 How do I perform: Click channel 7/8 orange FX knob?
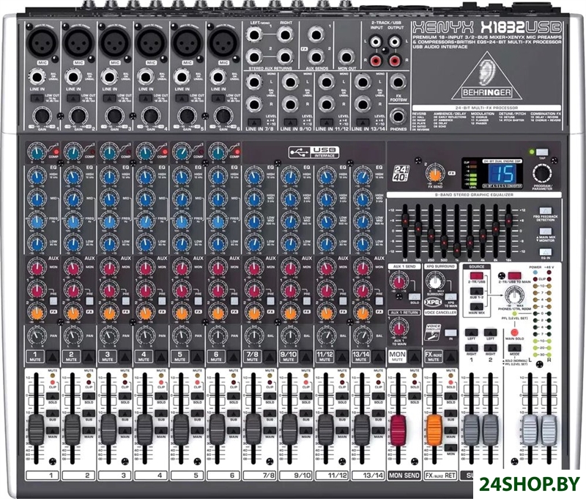point(254,313)
